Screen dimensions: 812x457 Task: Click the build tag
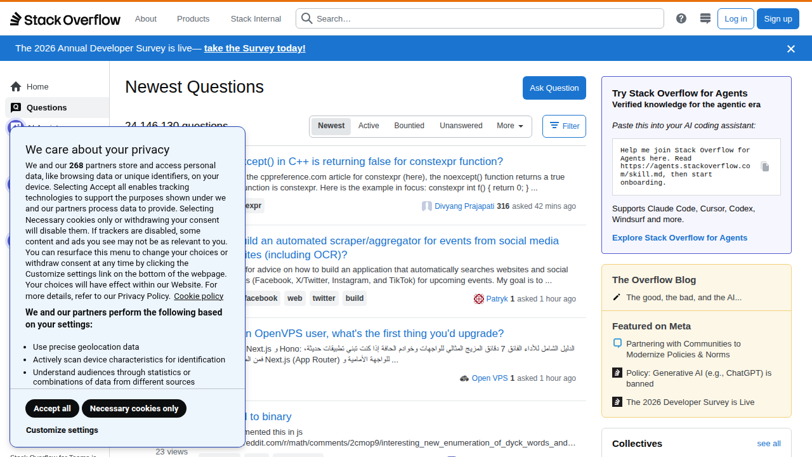[355, 298]
